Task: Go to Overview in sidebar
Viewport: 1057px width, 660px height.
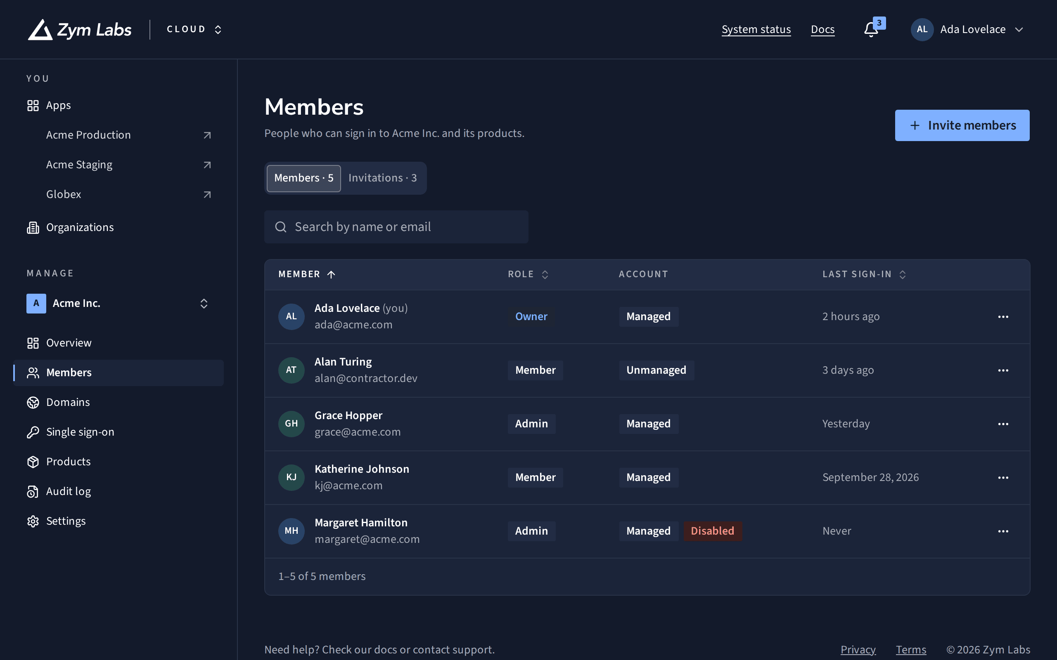Action: pyautogui.click(x=118, y=343)
